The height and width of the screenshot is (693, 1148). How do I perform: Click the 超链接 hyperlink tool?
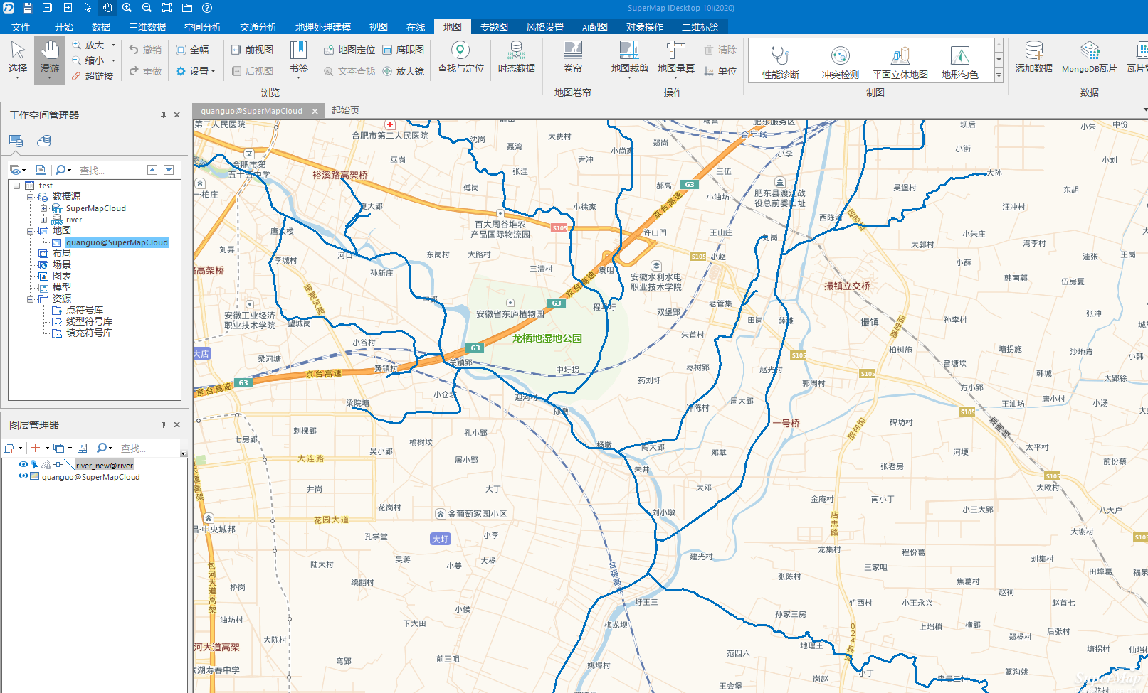click(93, 76)
